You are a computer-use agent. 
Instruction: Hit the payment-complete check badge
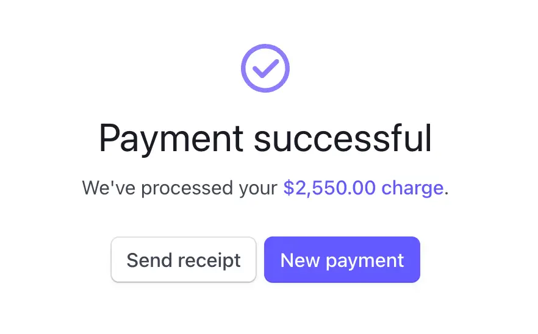point(265,68)
